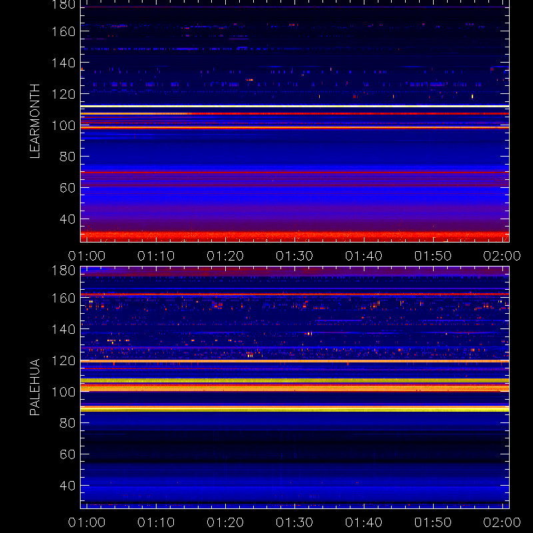Image resolution: width=533 pixels, height=533 pixels.
Task: Pick LEARMONTH plot's 01:30 time label
Action: coord(294,256)
